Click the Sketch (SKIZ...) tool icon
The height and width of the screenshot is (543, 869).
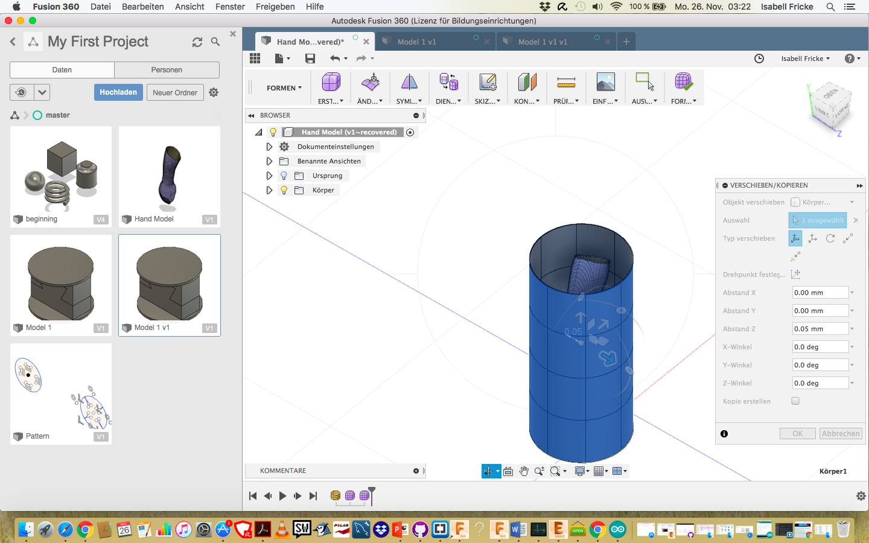pyautogui.click(x=488, y=82)
